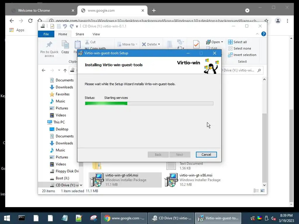Switch to the Home ribbon tab
The height and width of the screenshot is (224, 299).
click(x=63, y=34)
